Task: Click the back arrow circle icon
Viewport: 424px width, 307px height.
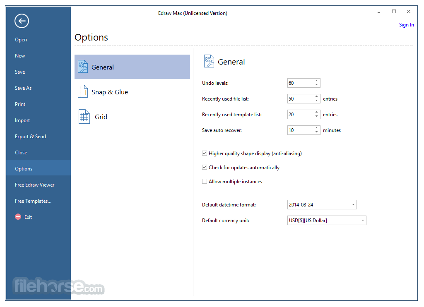Action: click(22, 21)
